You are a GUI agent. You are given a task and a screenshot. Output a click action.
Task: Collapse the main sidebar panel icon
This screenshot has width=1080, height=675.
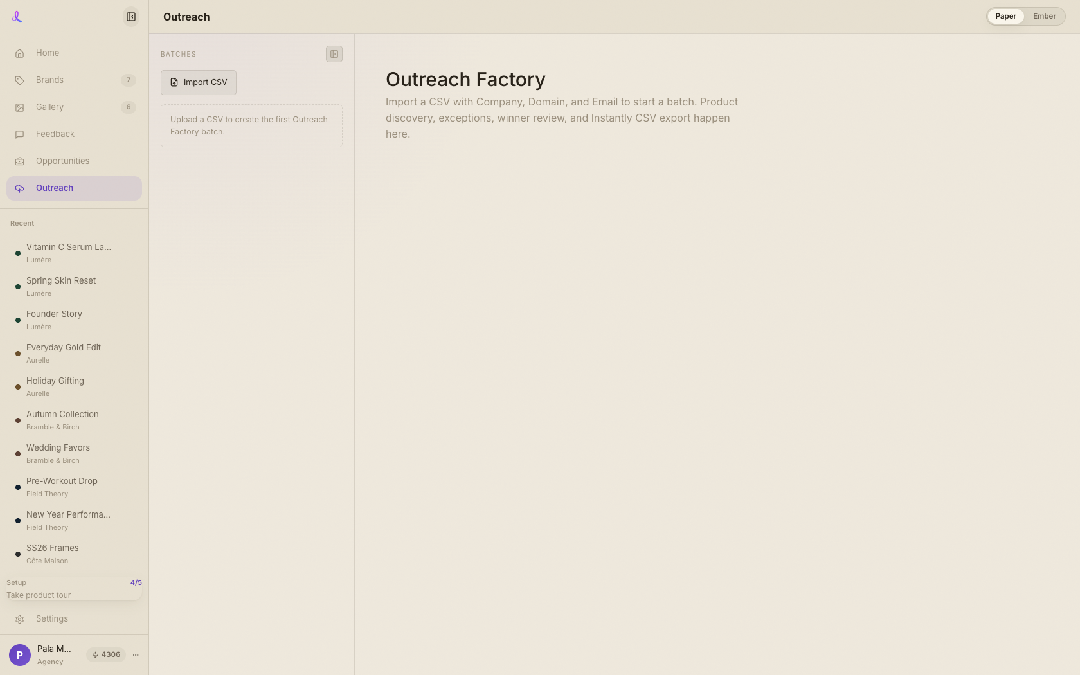131,17
